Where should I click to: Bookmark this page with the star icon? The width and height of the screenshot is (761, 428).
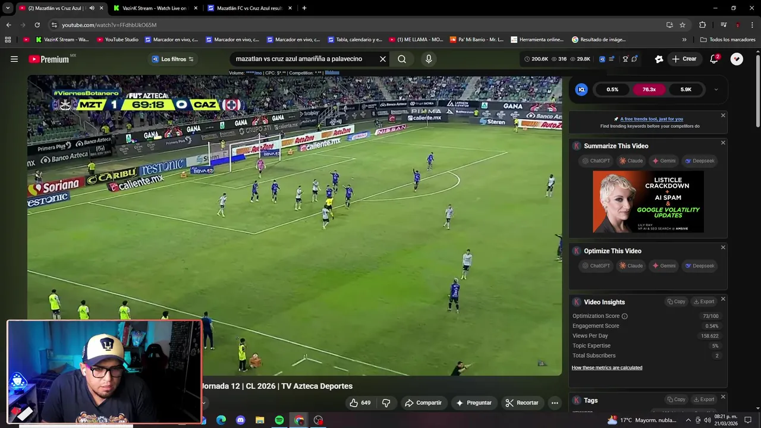coord(683,25)
